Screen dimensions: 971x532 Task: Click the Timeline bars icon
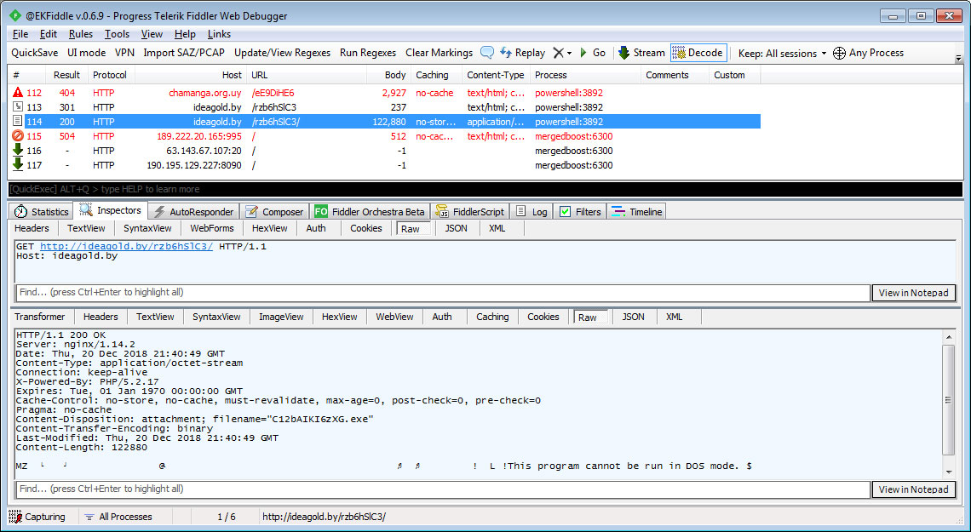click(618, 212)
